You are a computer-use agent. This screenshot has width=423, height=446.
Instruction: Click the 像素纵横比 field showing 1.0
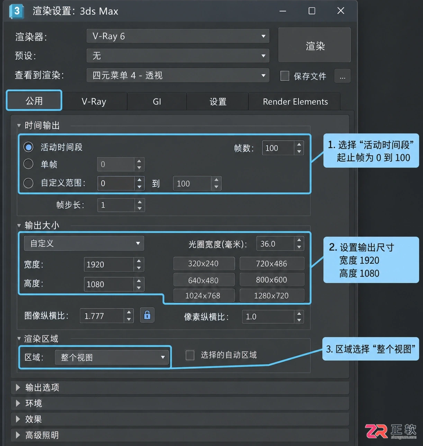pyautogui.click(x=268, y=316)
